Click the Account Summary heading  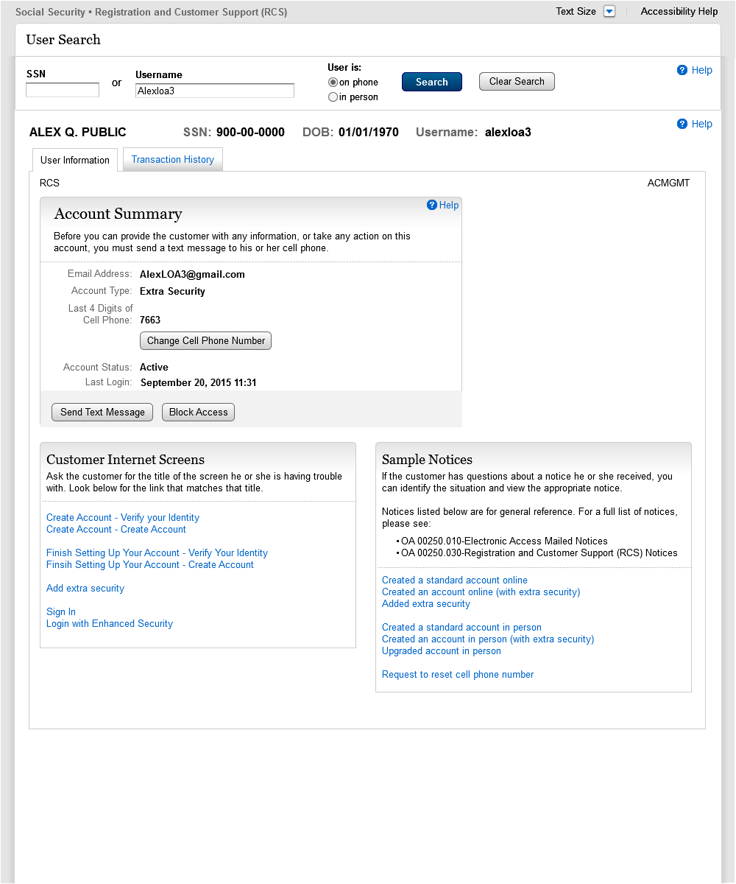pos(118,214)
